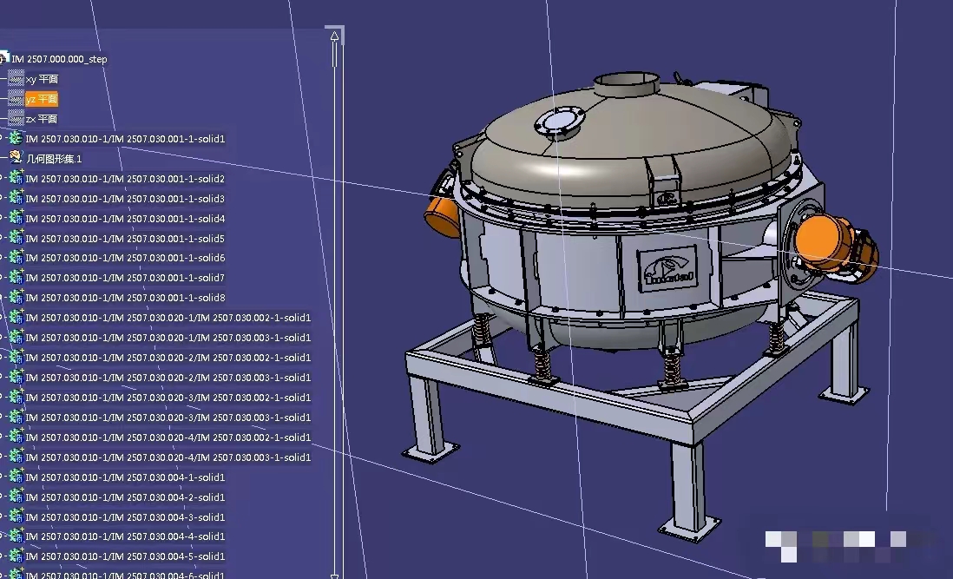Click the body icon of 001-1-solid1
Screen dimensions: 953x579
tap(16, 139)
